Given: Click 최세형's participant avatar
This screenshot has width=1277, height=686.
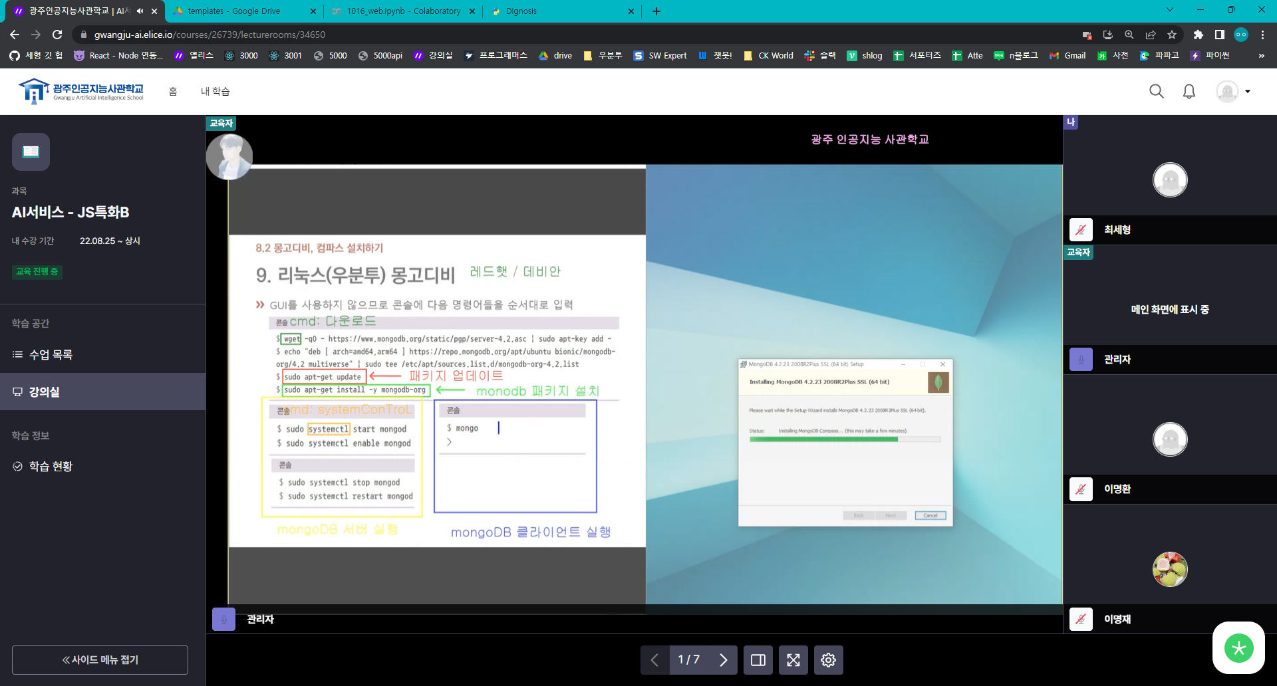Looking at the screenshot, I should click(1170, 179).
